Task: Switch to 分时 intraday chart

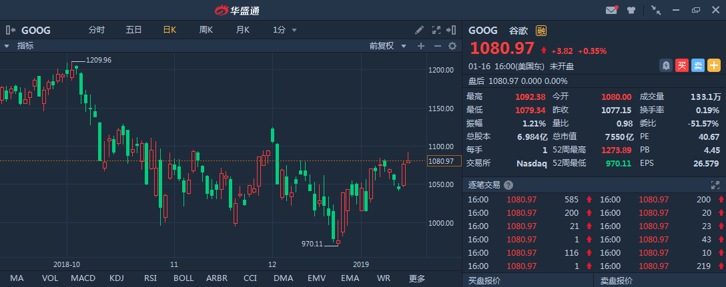Action: (x=97, y=30)
